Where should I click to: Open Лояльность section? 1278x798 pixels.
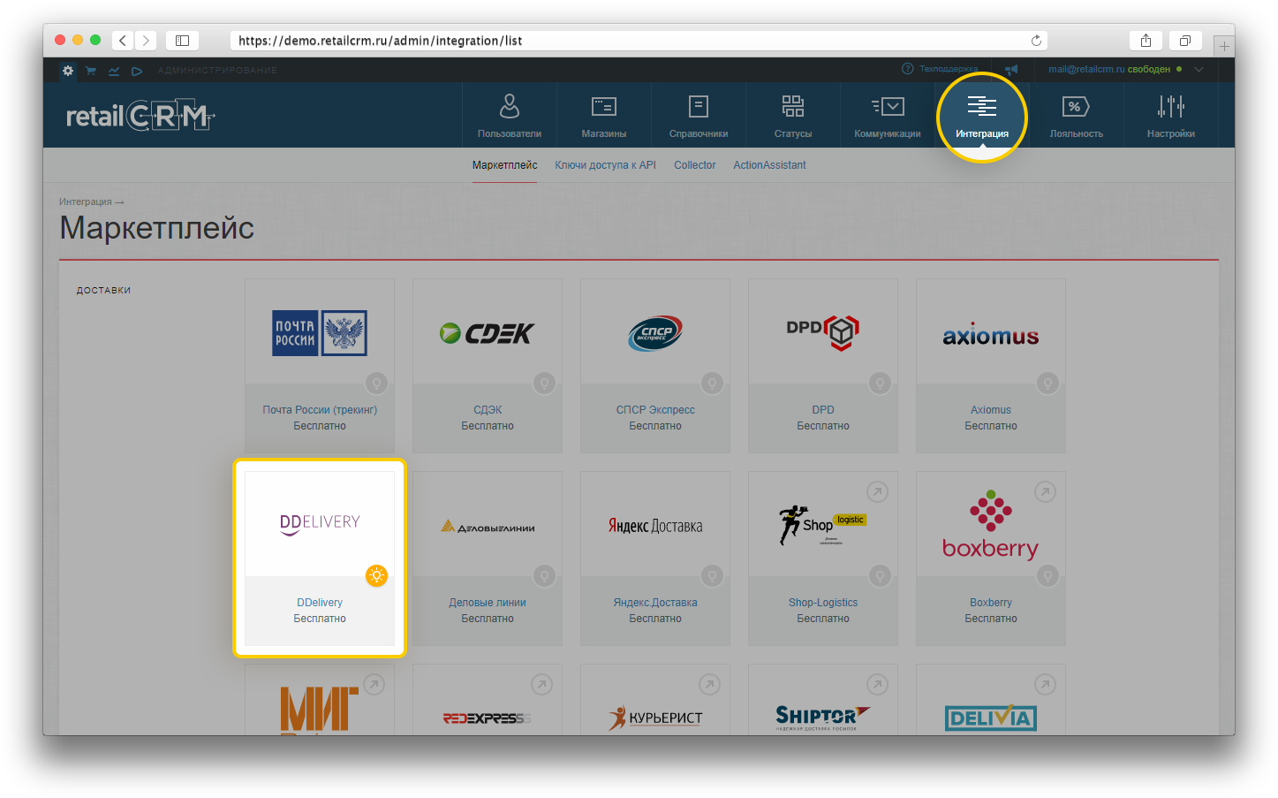click(1077, 116)
